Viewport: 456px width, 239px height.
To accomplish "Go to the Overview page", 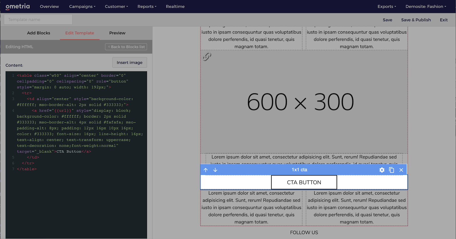I will click(49, 7).
